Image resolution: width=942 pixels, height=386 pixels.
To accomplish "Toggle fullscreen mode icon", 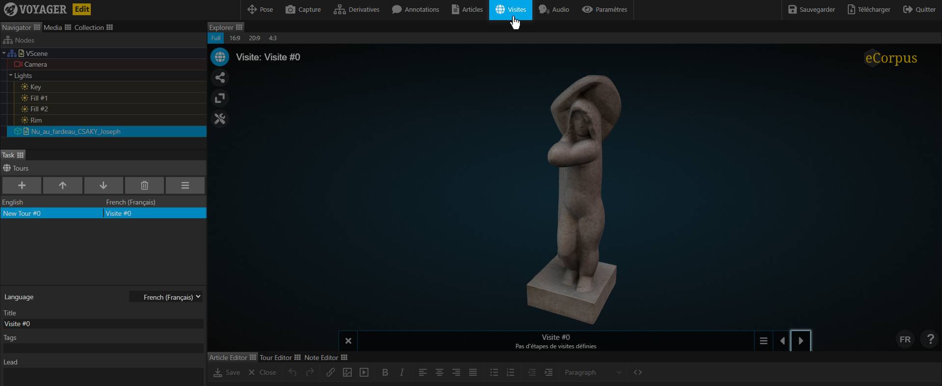I will point(220,98).
